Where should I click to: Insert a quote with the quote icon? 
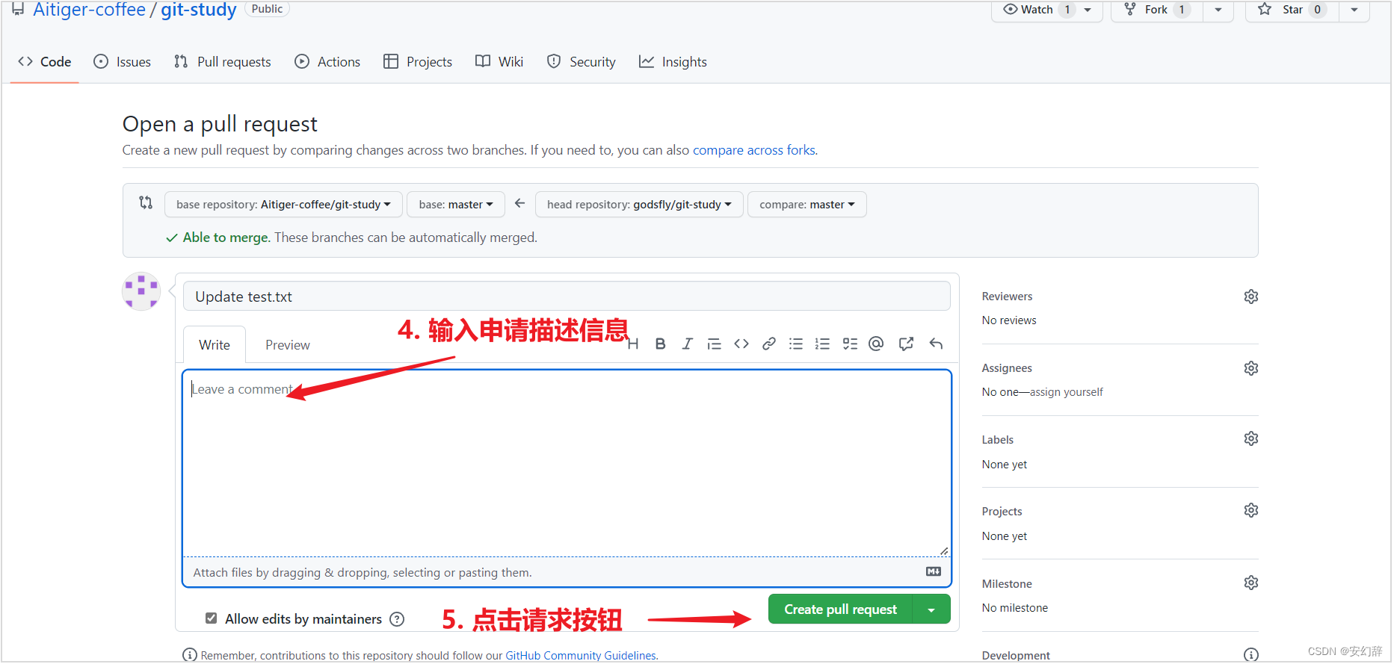(x=715, y=344)
